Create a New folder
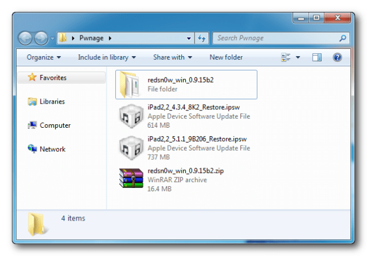The height and width of the screenshot is (256, 367). pos(226,57)
